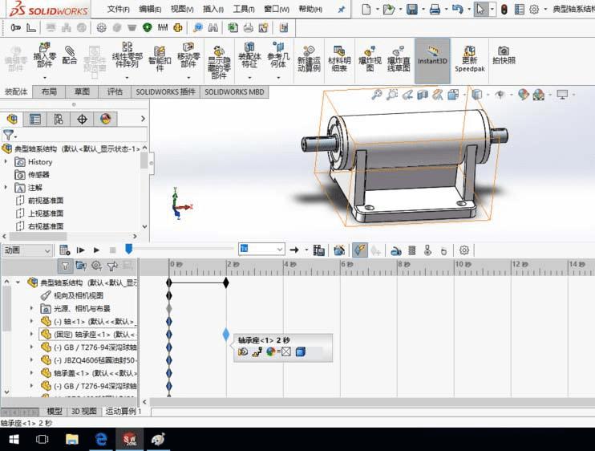Open motion study properties gear icon
The image size is (595, 451).
pos(463,250)
